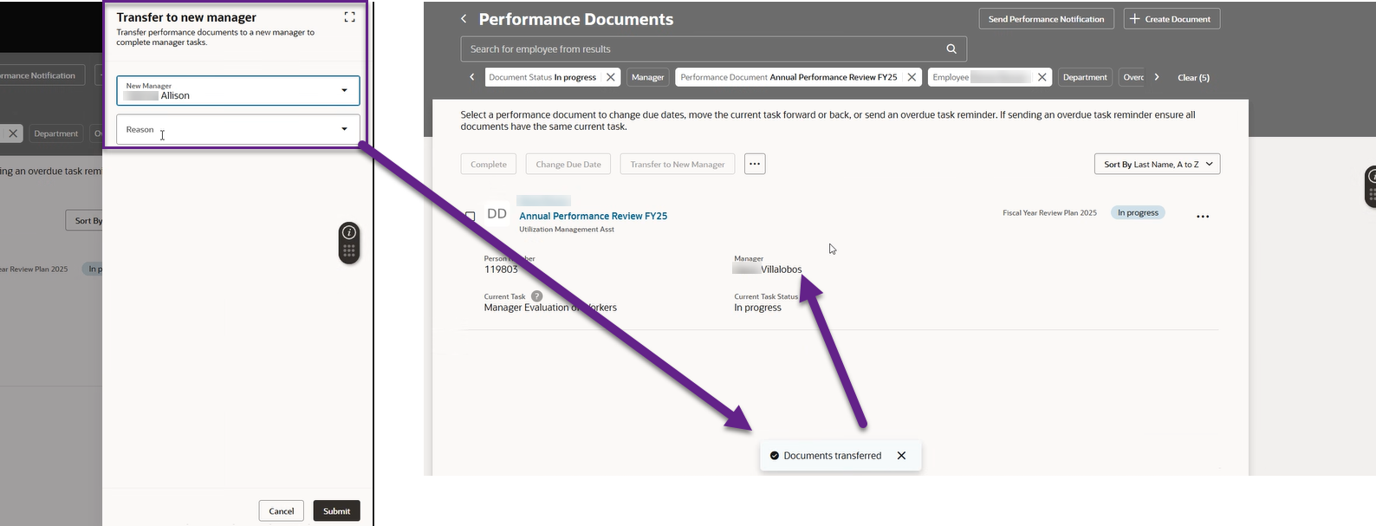The image size is (1376, 526).
Task: Click dimmed Department chip behind transfer panel
Action: click(x=56, y=133)
